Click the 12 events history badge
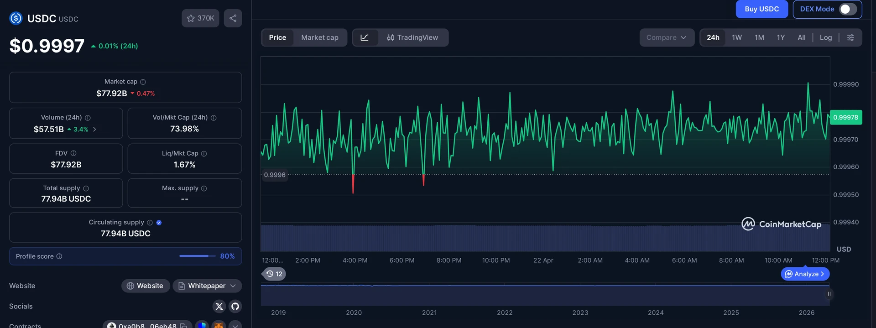 tap(274, 274)
